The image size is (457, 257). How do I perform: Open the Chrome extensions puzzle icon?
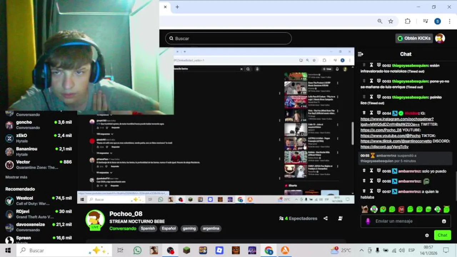pos(407,21)
